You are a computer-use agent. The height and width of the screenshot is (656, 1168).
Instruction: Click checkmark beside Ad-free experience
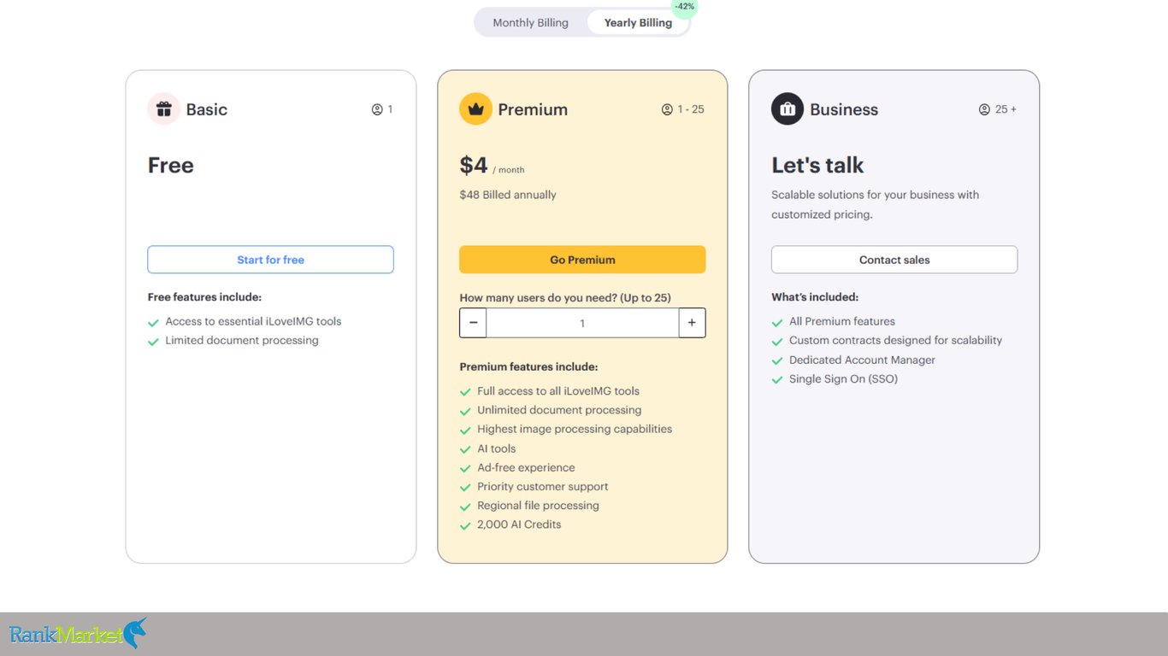pyautogui.click(x=466, y=468)
